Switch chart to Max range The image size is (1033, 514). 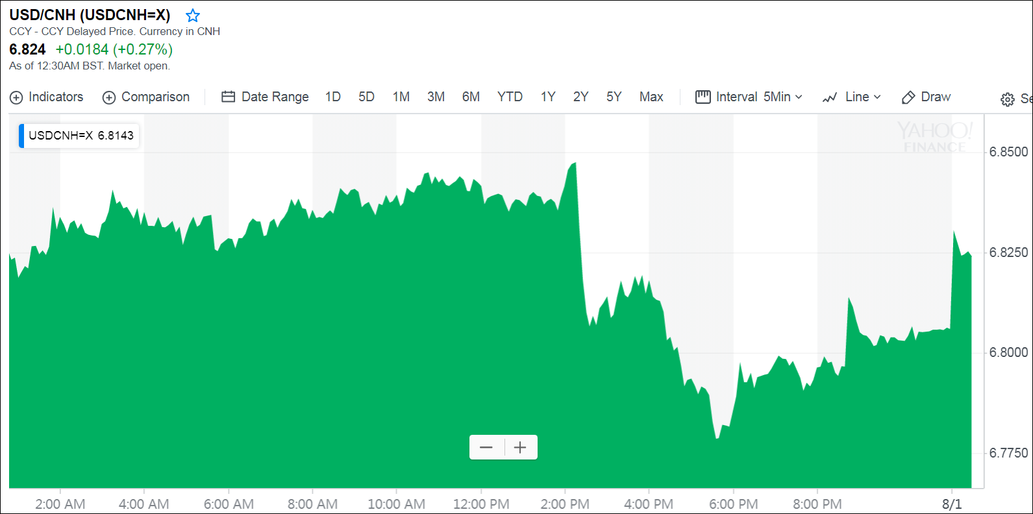click(x=651, y=97)
